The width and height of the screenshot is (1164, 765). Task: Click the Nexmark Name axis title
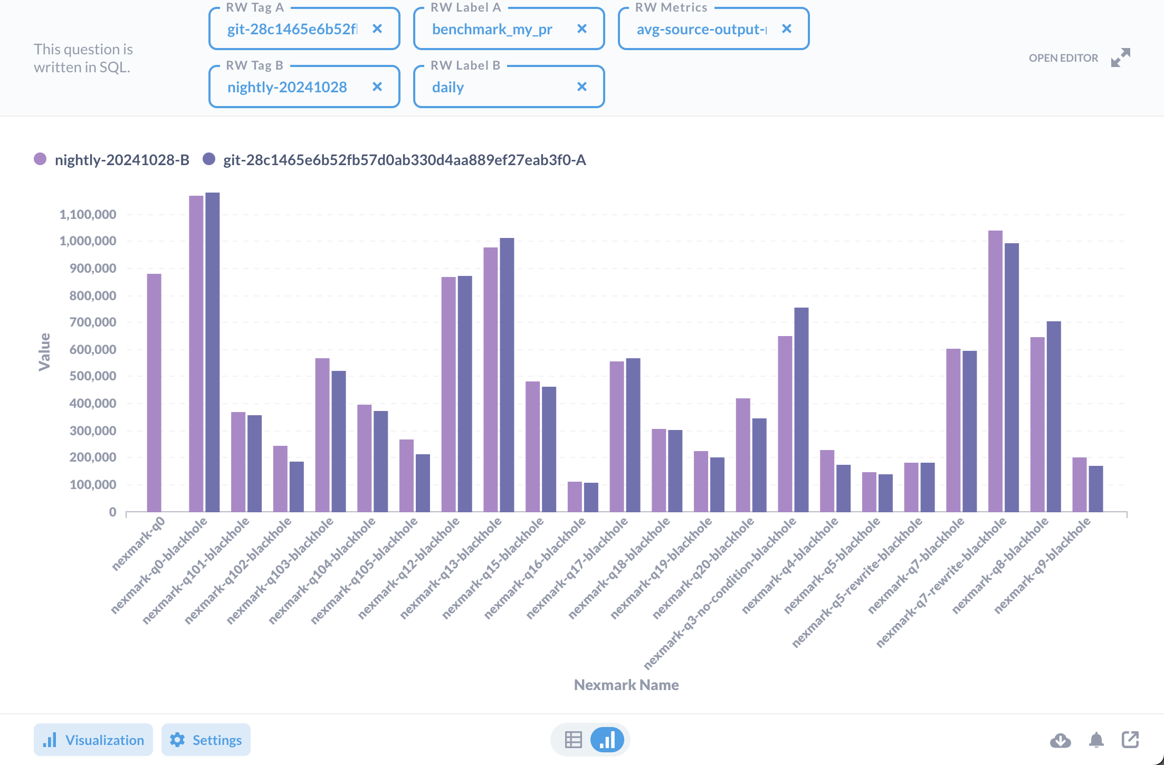[626, 685]
